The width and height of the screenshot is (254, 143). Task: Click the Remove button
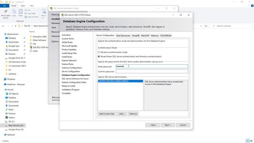(133, 114)
